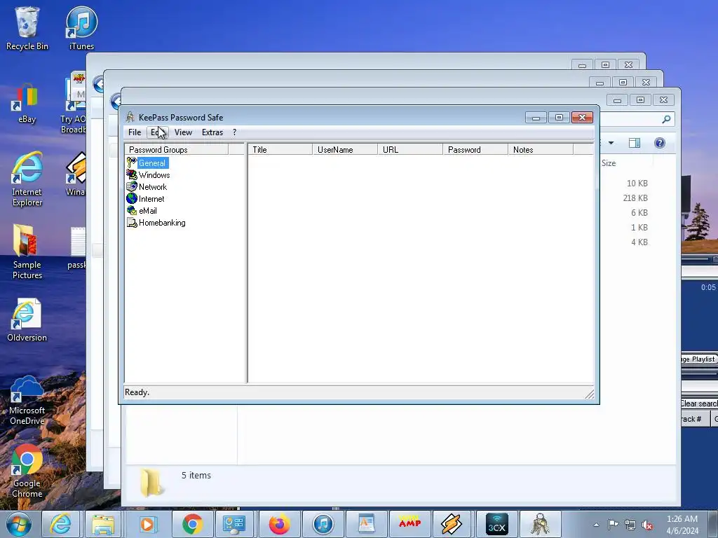
Task: Click the Windows group icon
Action: pos(132,174)
